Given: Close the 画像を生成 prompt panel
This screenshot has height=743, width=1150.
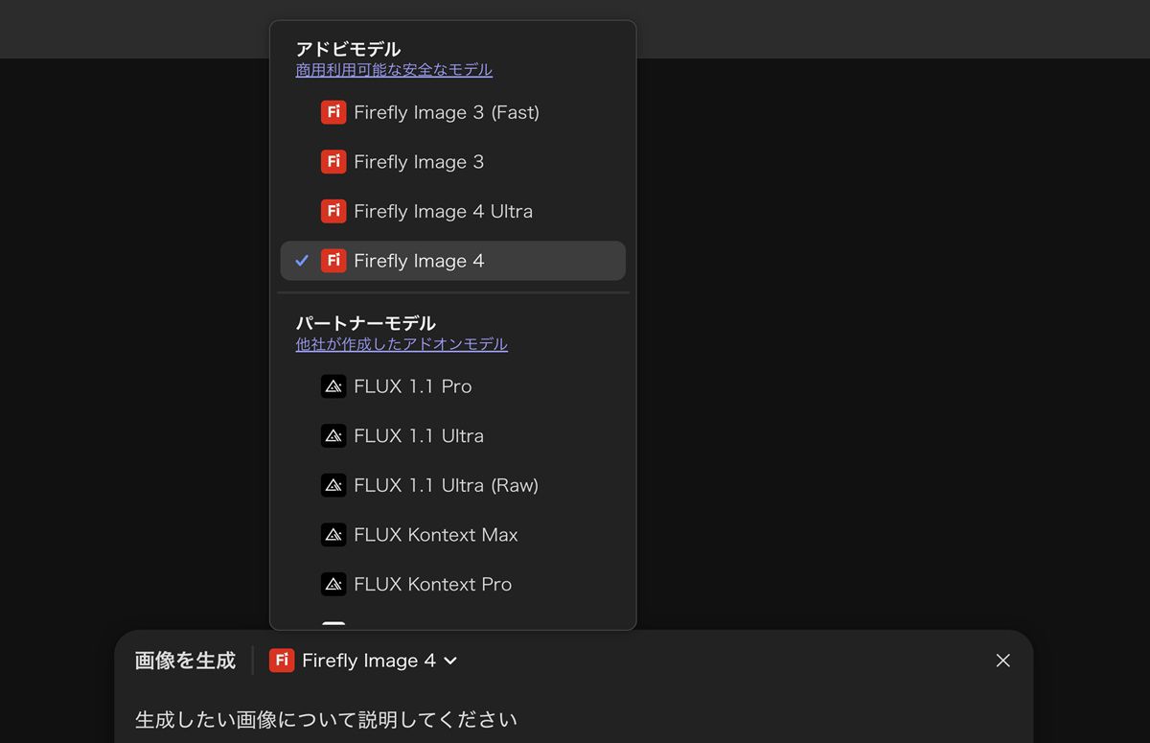Looking at the screenshot, I should [1002, 661].
